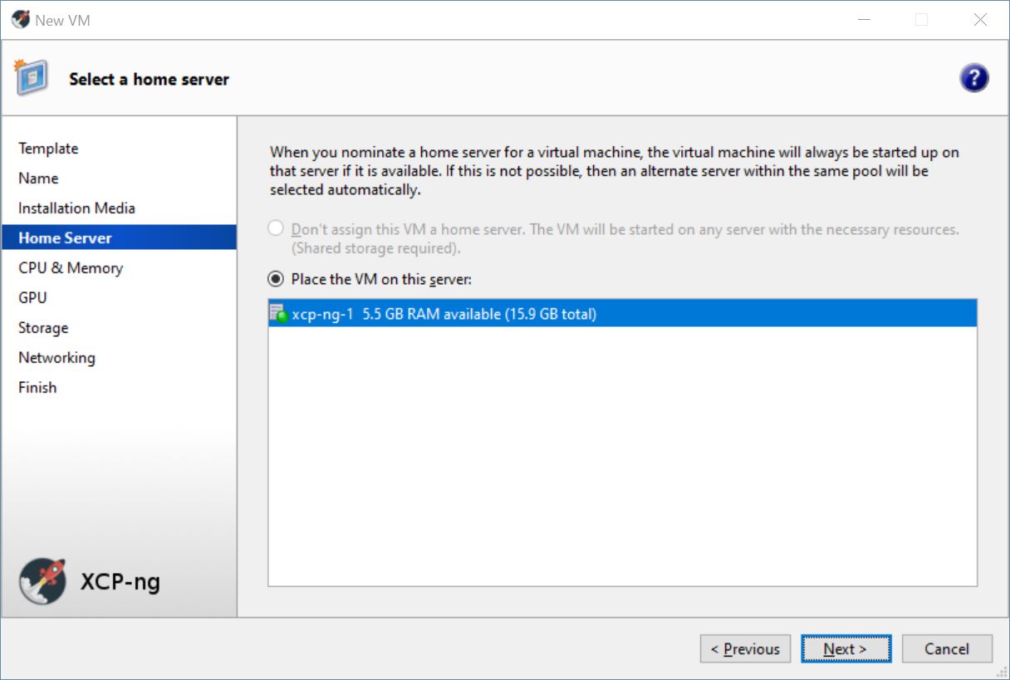Viewport: 1010px width, 680px height.
Task: Select the Home Server step
Action: click(x=65, y=238)
